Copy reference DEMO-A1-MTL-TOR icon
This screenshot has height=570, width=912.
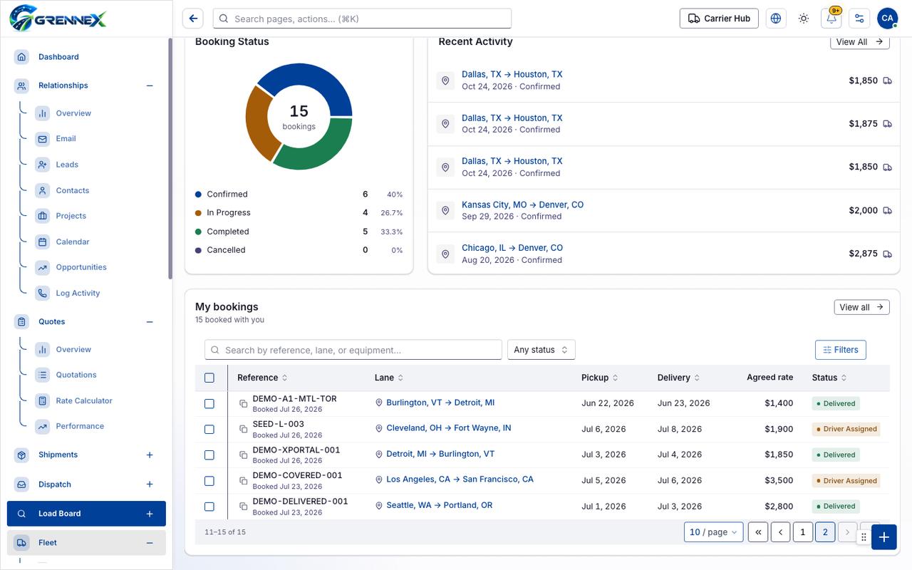coord(243,404)
